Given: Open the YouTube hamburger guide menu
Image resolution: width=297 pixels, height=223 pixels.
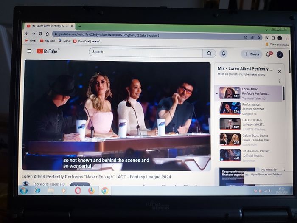Looking at the screenshot, I should 29,51.
